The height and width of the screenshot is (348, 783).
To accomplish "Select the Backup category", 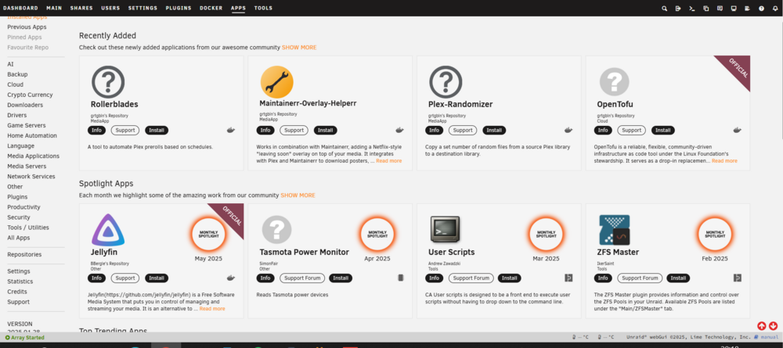I will click(17, 74).
